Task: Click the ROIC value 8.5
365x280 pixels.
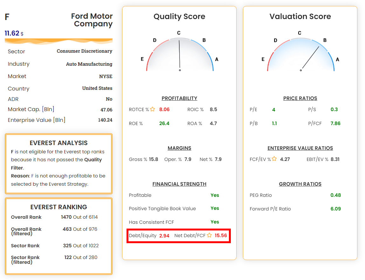Action: pos(213,110)
